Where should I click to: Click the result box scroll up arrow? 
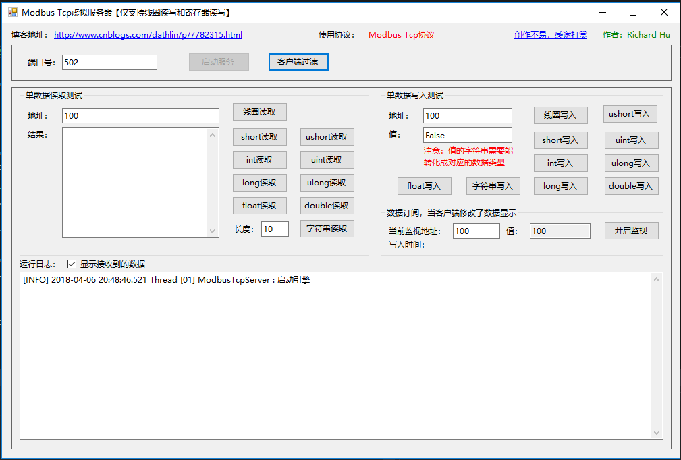[x=213, y=135]
